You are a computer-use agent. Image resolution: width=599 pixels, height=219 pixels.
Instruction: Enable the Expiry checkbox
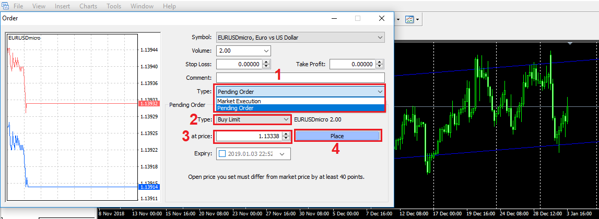click(x=223, y=154)
